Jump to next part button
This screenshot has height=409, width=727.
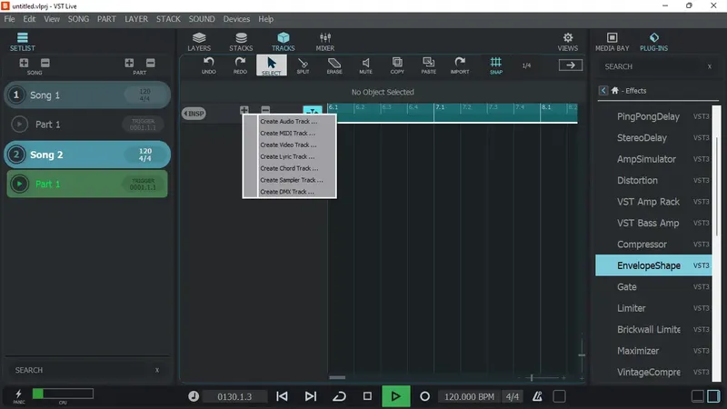310,396
